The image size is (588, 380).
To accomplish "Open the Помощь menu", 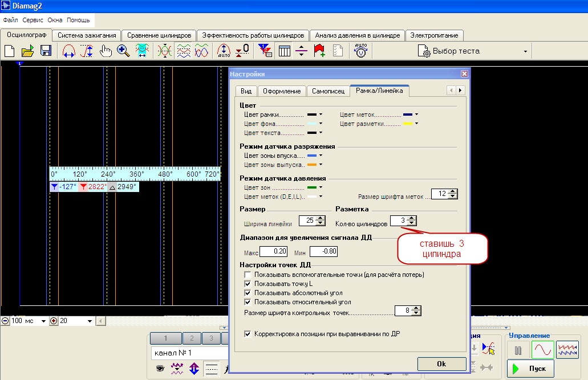I will click(x=78, y=20).
